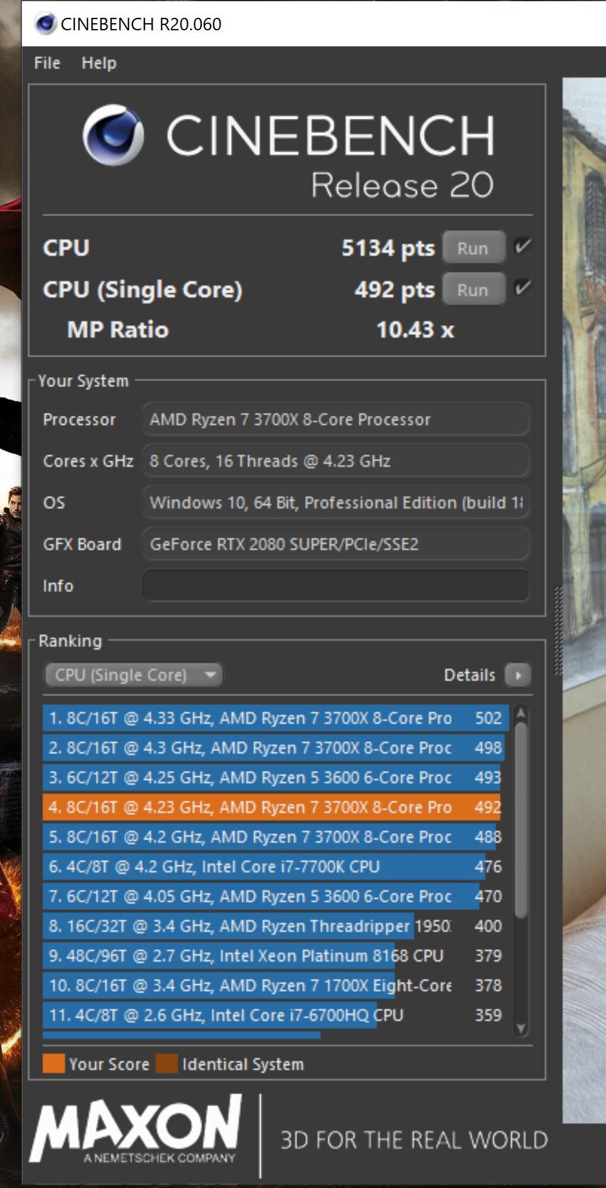This screenshot has height=1188, width=606.
Task: Click the GFX Board field showing RTX 2080 SUPER
Action: 336,544
